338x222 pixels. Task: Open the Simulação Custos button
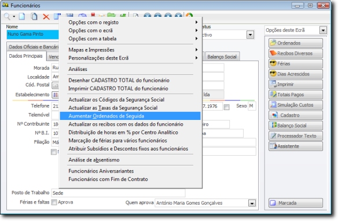tap(296, 105)
